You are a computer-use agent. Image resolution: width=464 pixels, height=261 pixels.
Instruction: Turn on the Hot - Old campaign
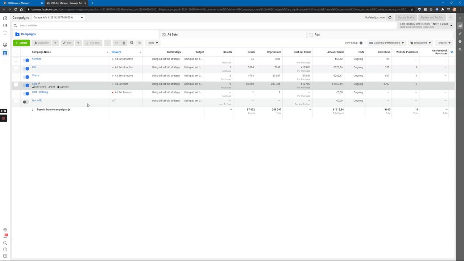(26, 102)
